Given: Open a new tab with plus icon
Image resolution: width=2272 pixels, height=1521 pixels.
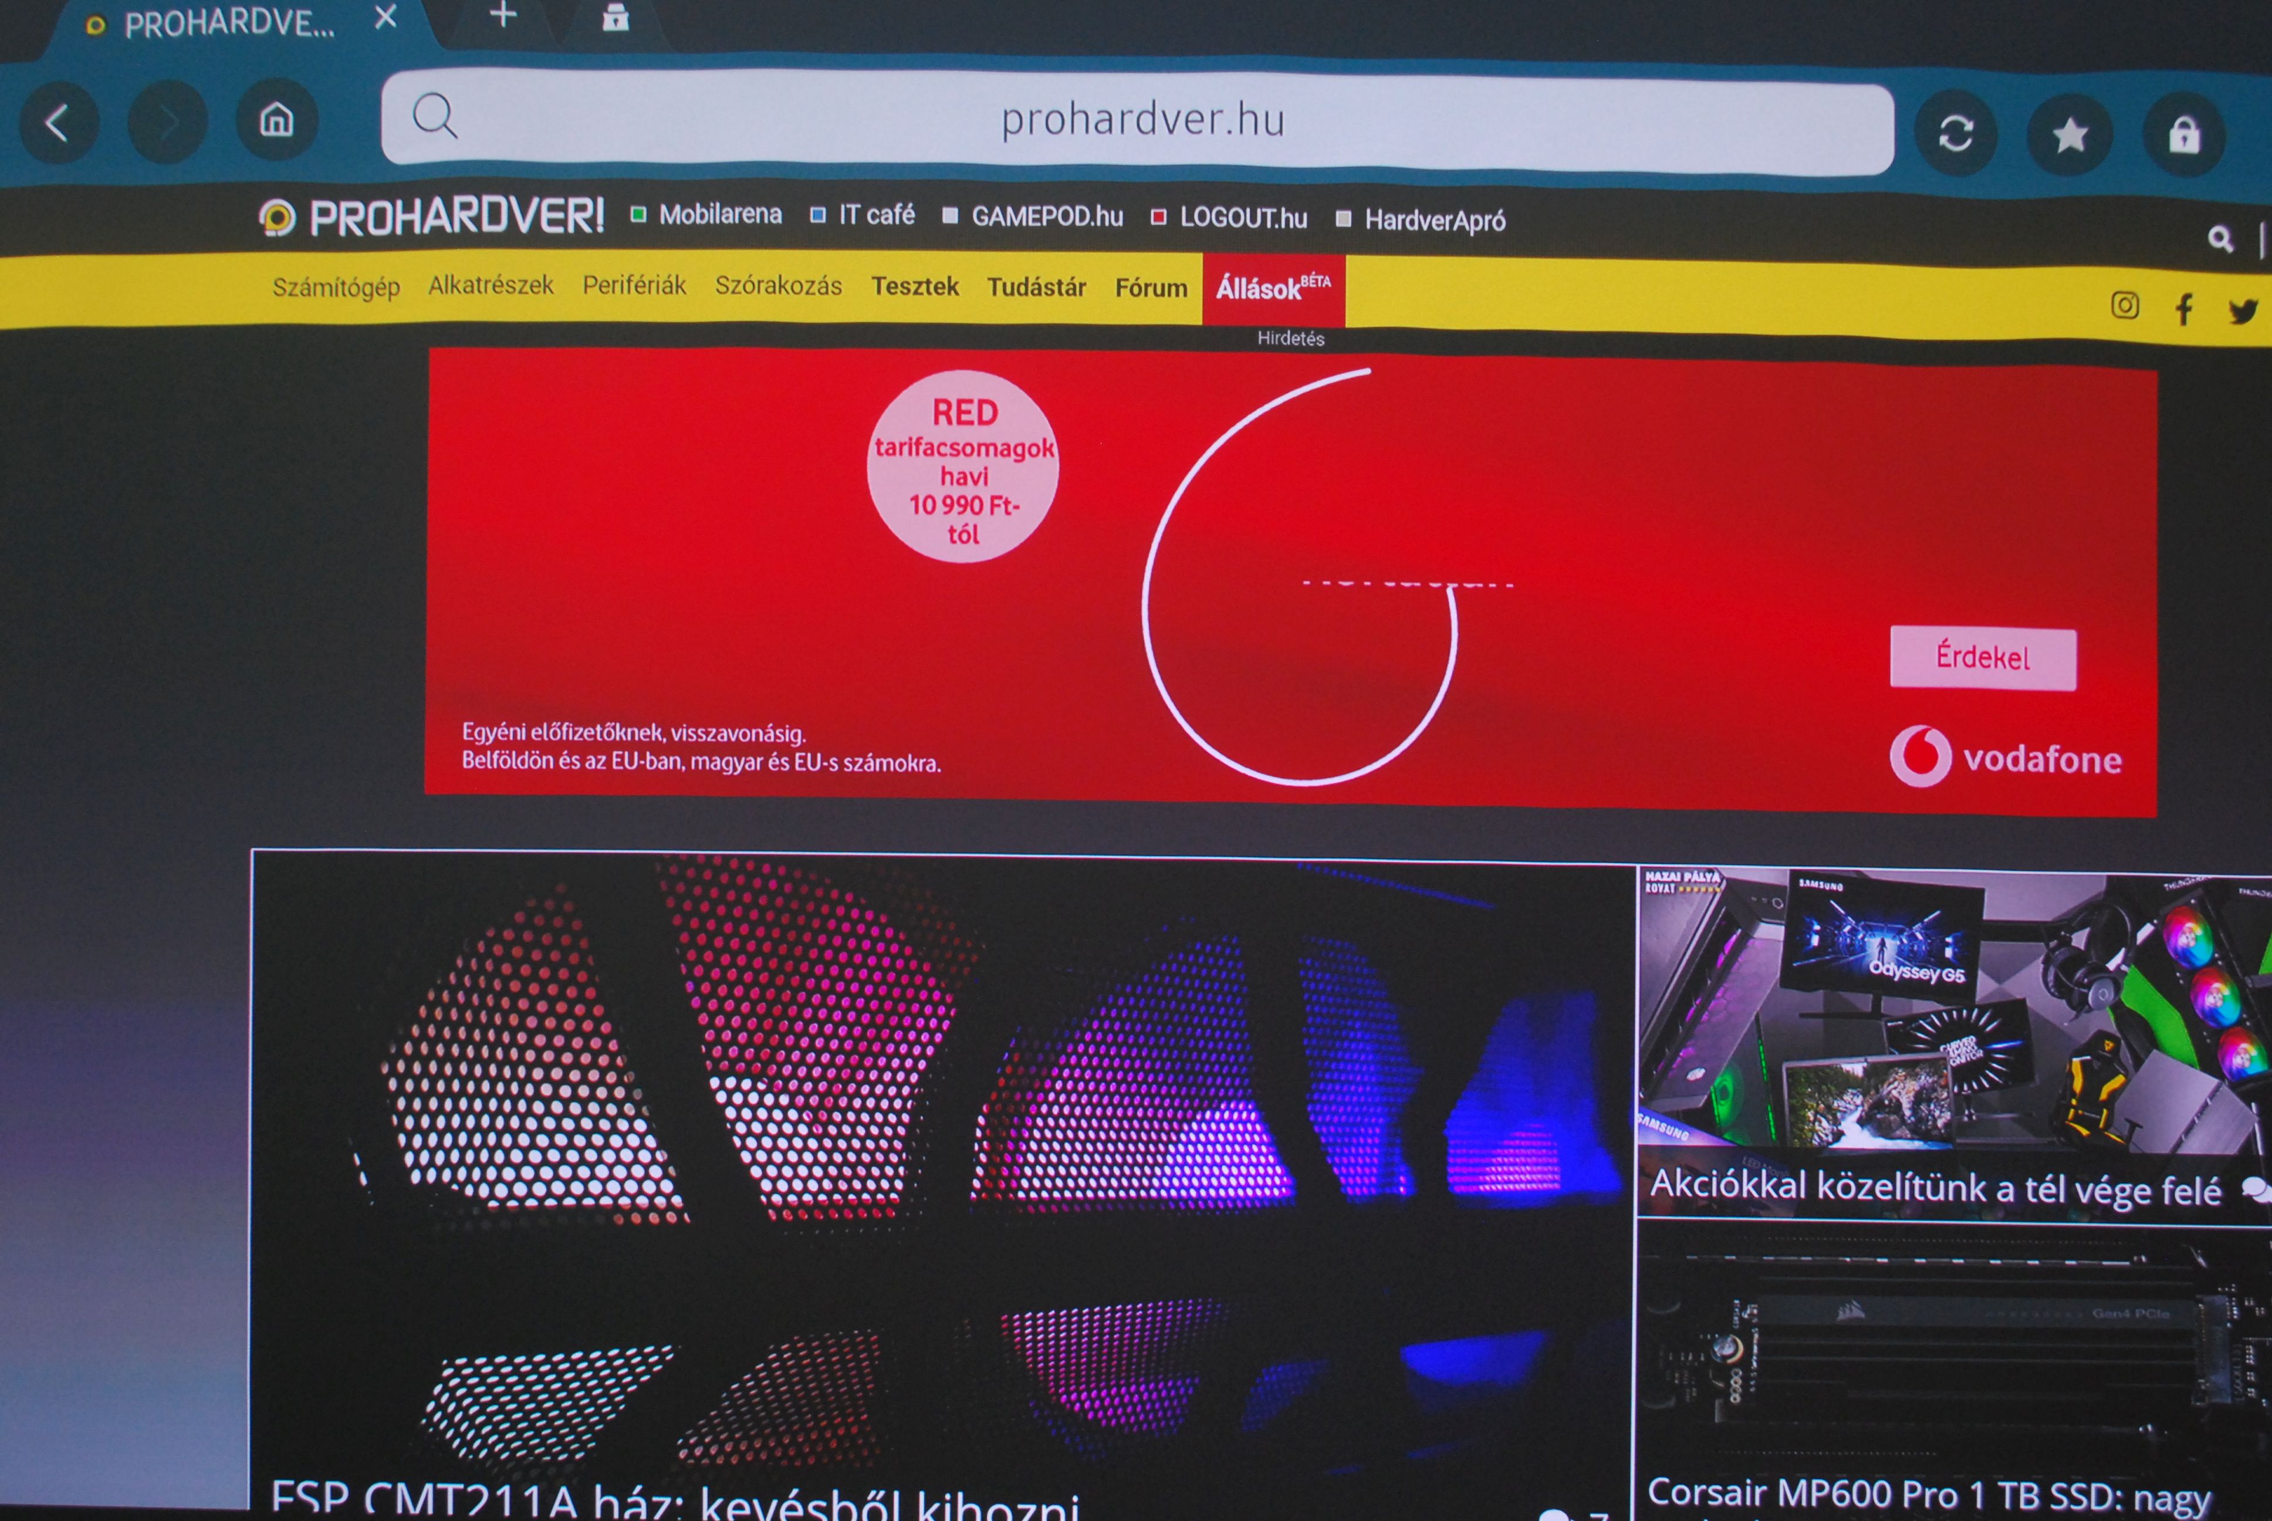Looking at the screenshot, I should click(x=503, y=15).
